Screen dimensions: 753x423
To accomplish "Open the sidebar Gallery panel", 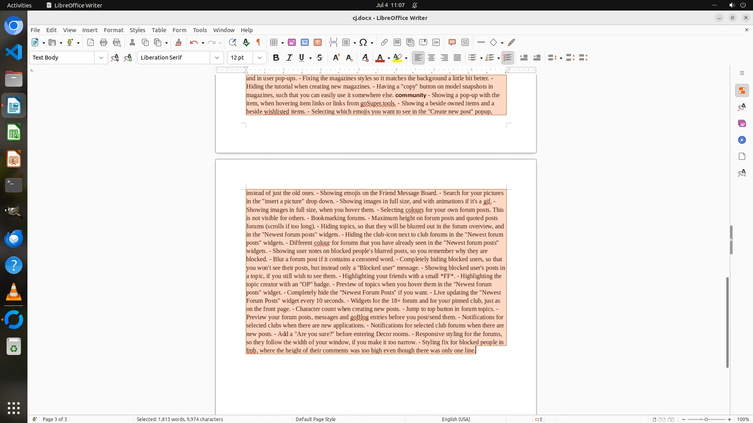I will (742, 123).
